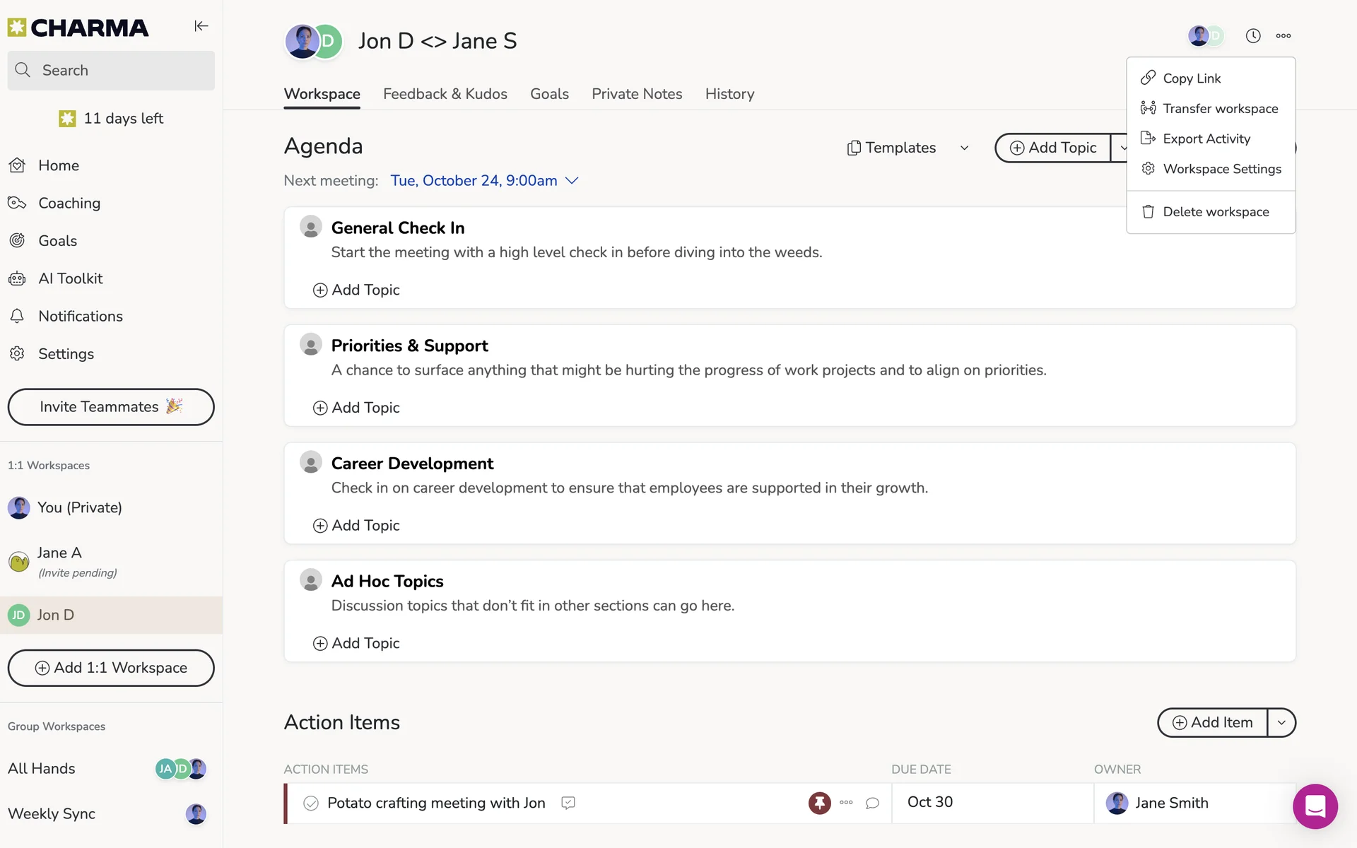Click the note icon beside Potato crafting meeting
1357x848 pixels.
tap(568, 803)
